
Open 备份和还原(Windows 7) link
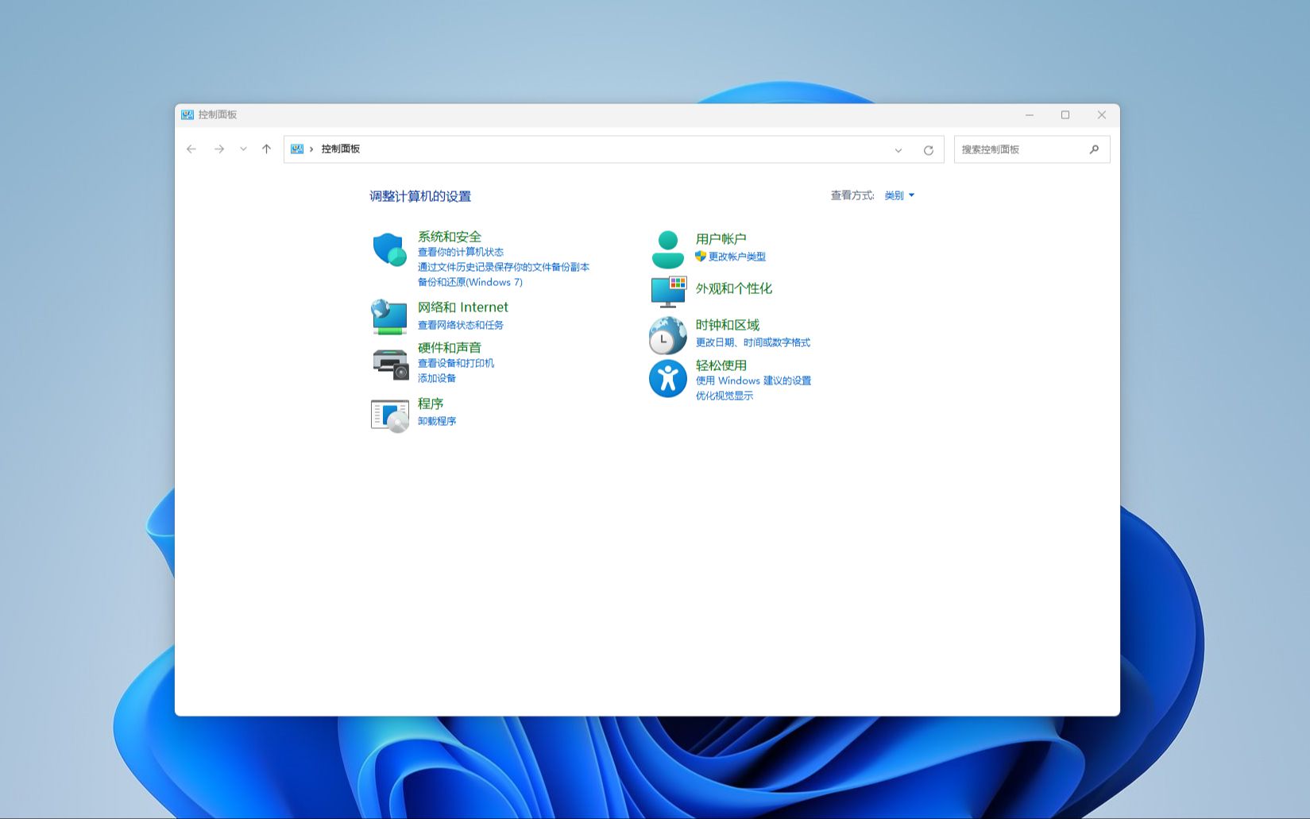click(470, 282)
